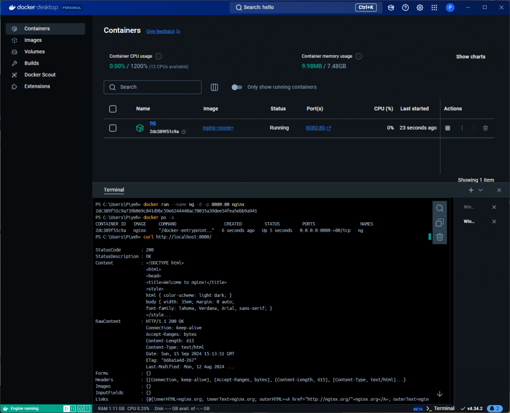Image resolution: width=510 pixels, height=413 pixels.
Task: Click Engine running whale status
Action: tap(21, 409)
